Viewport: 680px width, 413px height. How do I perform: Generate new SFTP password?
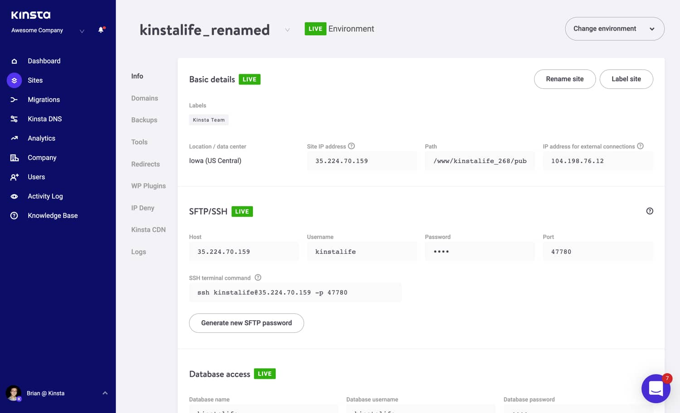(247, 323)
